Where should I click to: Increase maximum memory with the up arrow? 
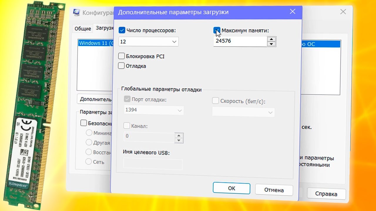coord(271,39)
